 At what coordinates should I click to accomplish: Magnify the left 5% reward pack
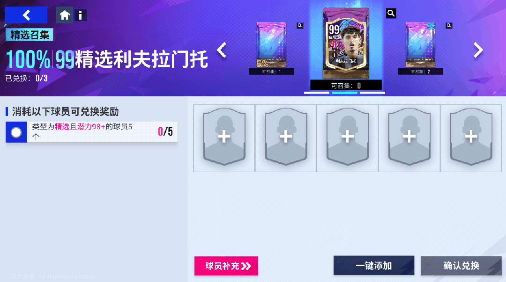(x=300, y=25)
